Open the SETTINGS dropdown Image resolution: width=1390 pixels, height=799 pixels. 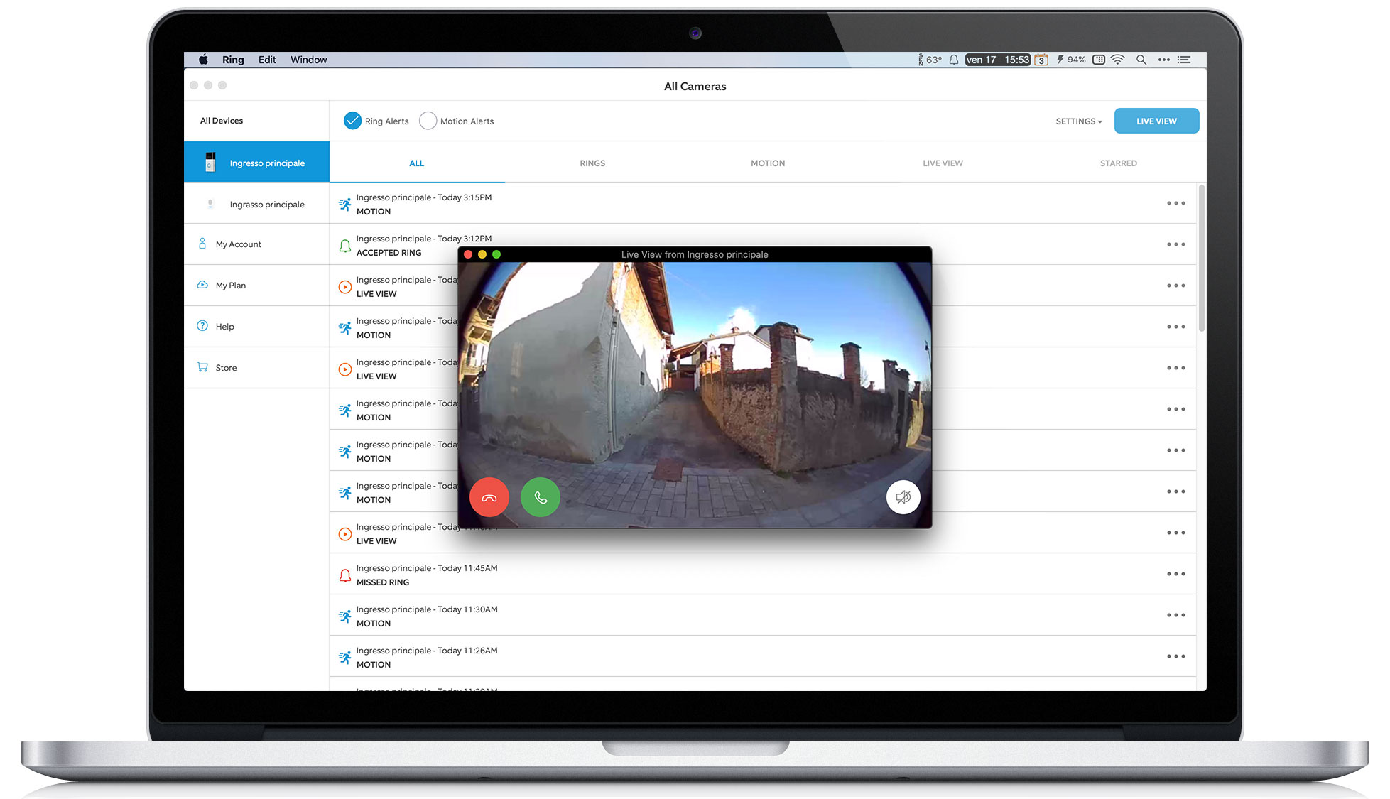coord(1079,121)
